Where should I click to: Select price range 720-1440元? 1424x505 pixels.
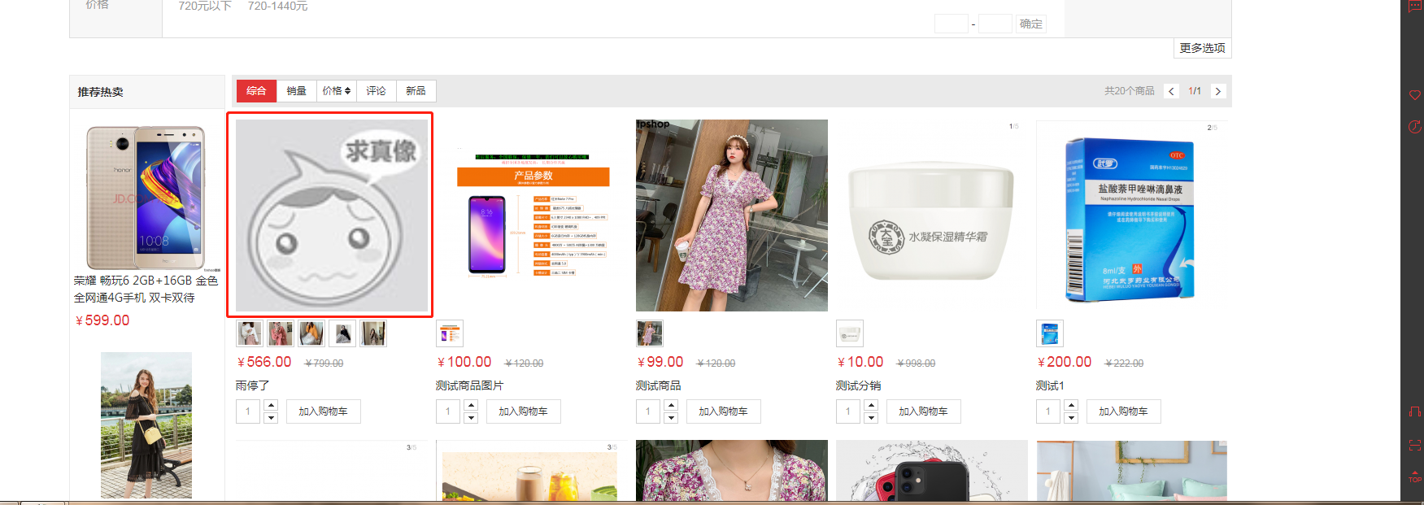278,6
